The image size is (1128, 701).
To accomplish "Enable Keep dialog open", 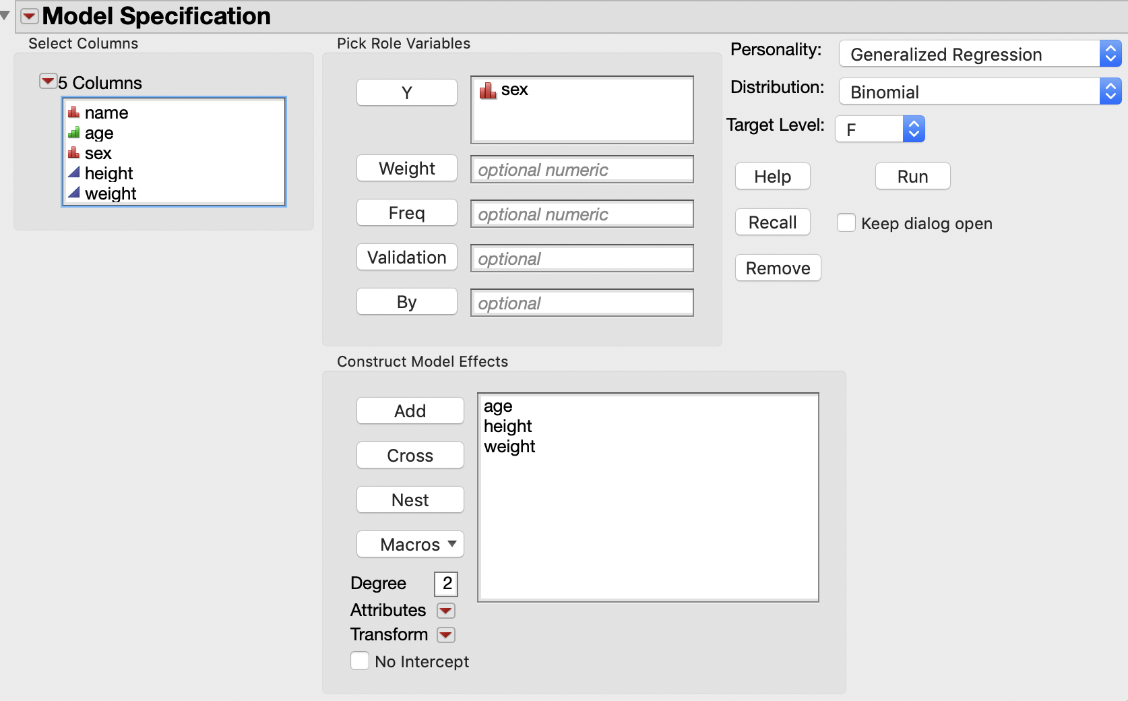I will [x=846, y=222].
